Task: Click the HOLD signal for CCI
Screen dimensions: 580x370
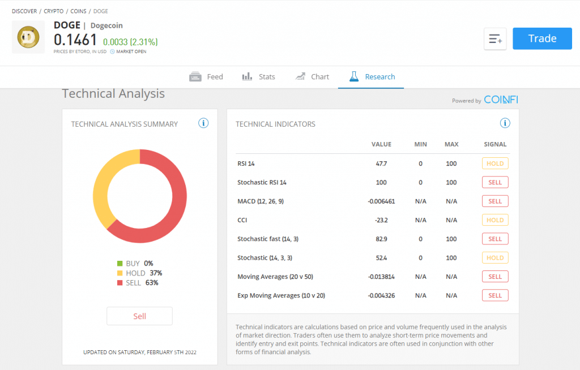Action: 495,220
